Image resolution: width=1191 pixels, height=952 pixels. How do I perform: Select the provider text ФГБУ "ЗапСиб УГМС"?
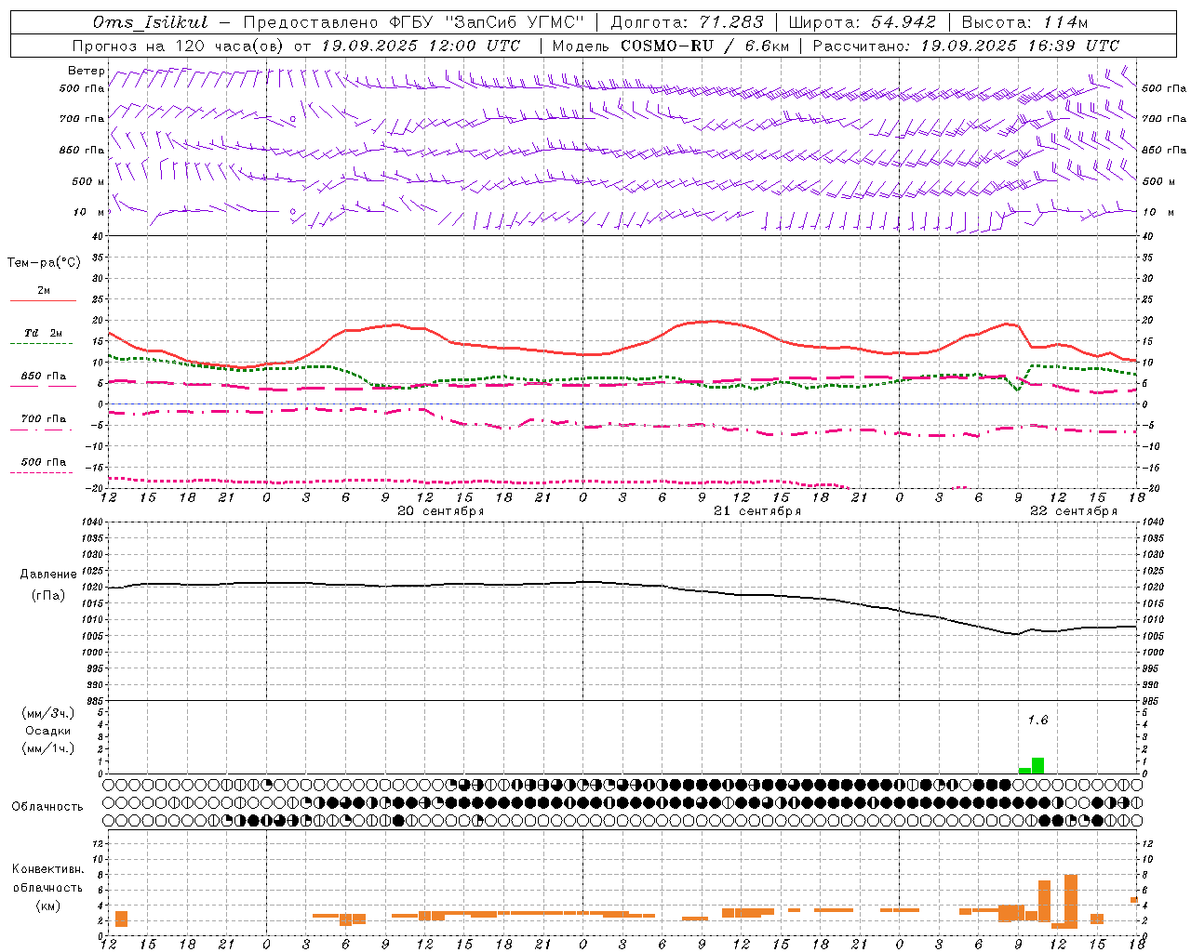(x=488, y=22)
